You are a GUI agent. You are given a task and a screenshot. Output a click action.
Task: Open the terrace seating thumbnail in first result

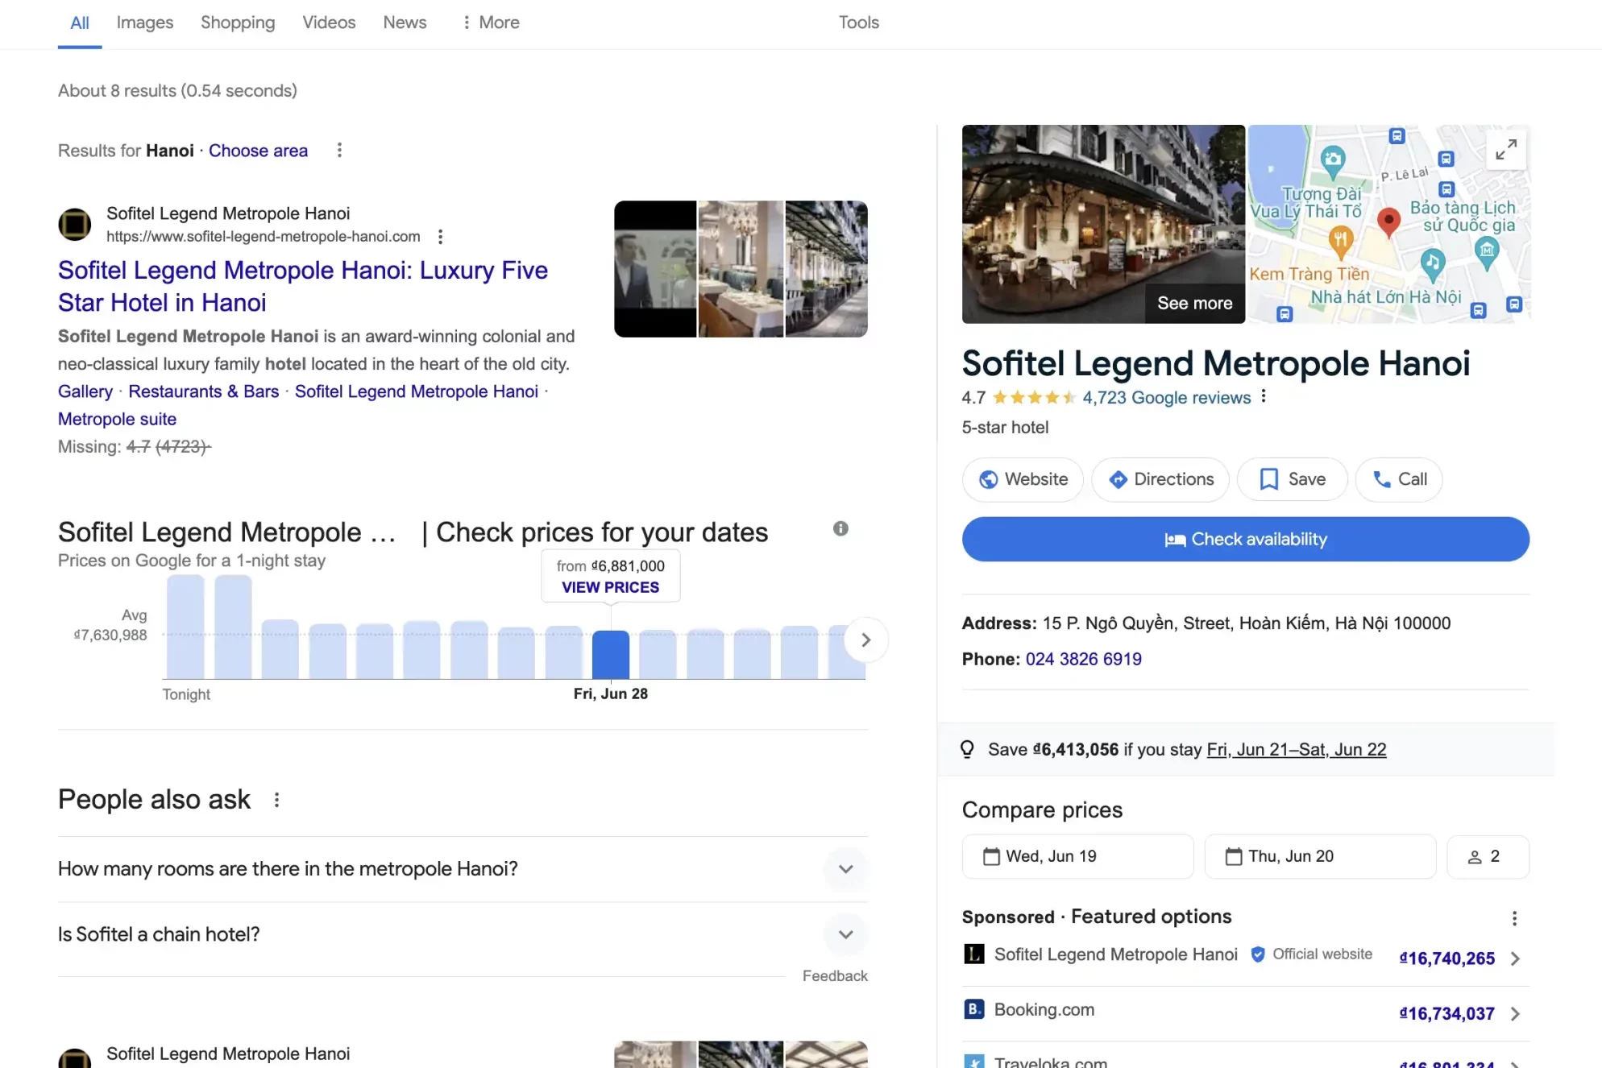(826, 269)
